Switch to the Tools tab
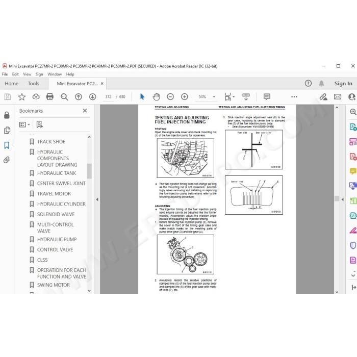Viewport: 357px width, 357px height. point(34,84)
